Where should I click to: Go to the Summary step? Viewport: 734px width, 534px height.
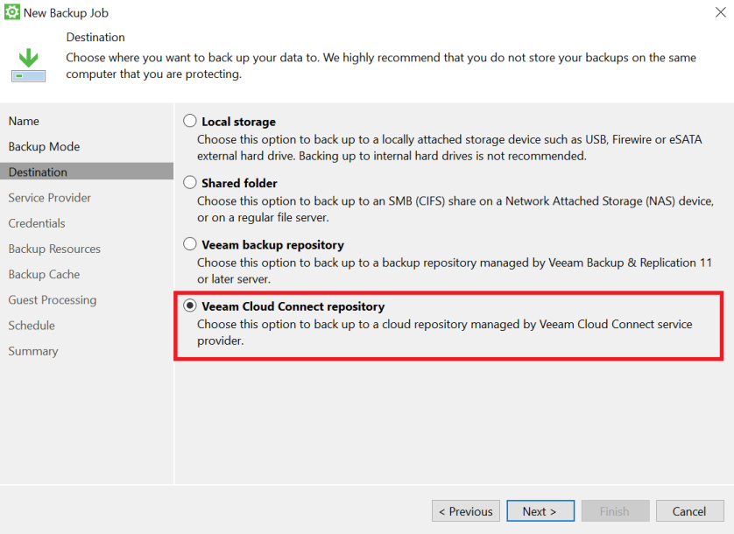click(x=33, y=351)
